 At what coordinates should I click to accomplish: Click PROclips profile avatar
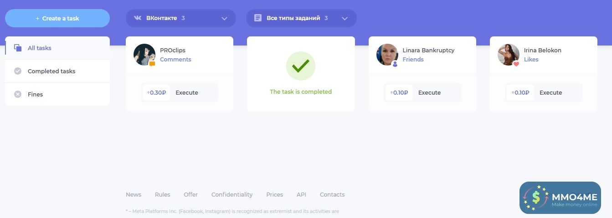(x=144, y=55)
